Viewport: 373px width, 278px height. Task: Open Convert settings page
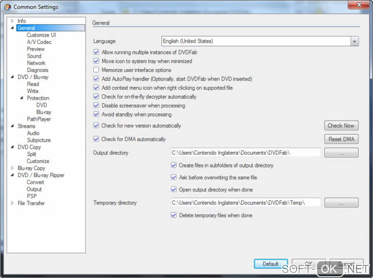pyautogui.click(x=35, y=182)
